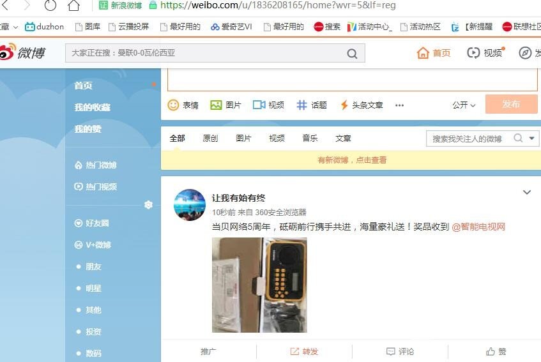Click the compass discover icon in header
The width and height of the screenshot is (541, 362).
click(525, 53)
